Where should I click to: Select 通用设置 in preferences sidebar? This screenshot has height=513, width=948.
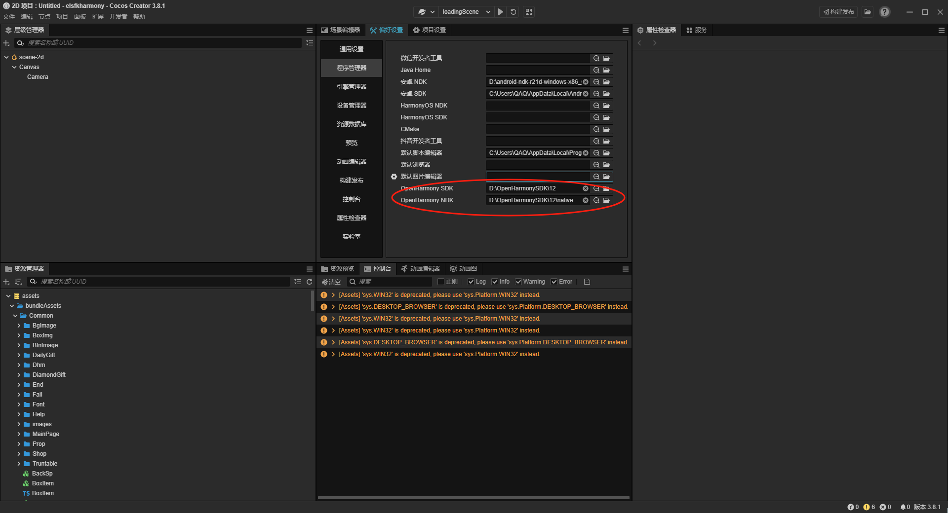pos(352,49)
